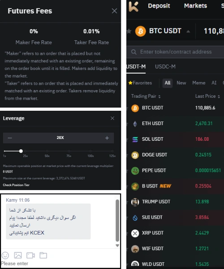Open emoji picker in chat
Screen dimensions: 224x269
(5, 255)
